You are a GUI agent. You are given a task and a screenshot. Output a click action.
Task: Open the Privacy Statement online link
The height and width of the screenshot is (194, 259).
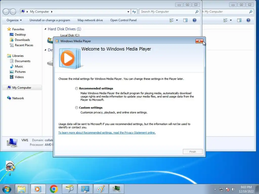(x=107, y=133)
